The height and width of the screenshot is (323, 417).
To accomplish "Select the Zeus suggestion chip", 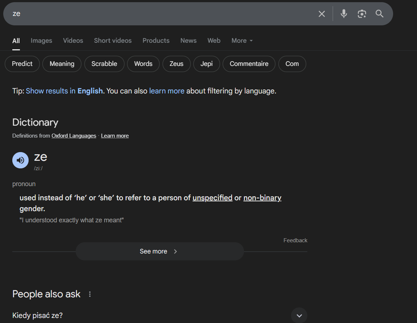I will [177, 64].
